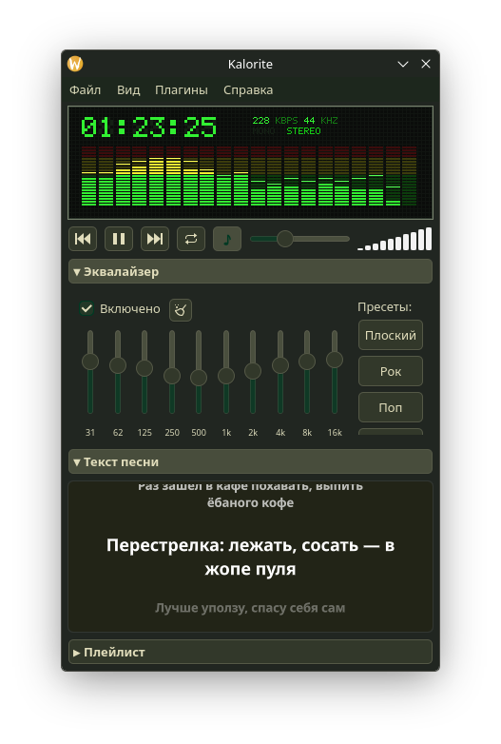Uncheck the Включено equalizer checkbox
This screenshot has width=501, height=744.
pyautogui.click(x=87, y=309)
